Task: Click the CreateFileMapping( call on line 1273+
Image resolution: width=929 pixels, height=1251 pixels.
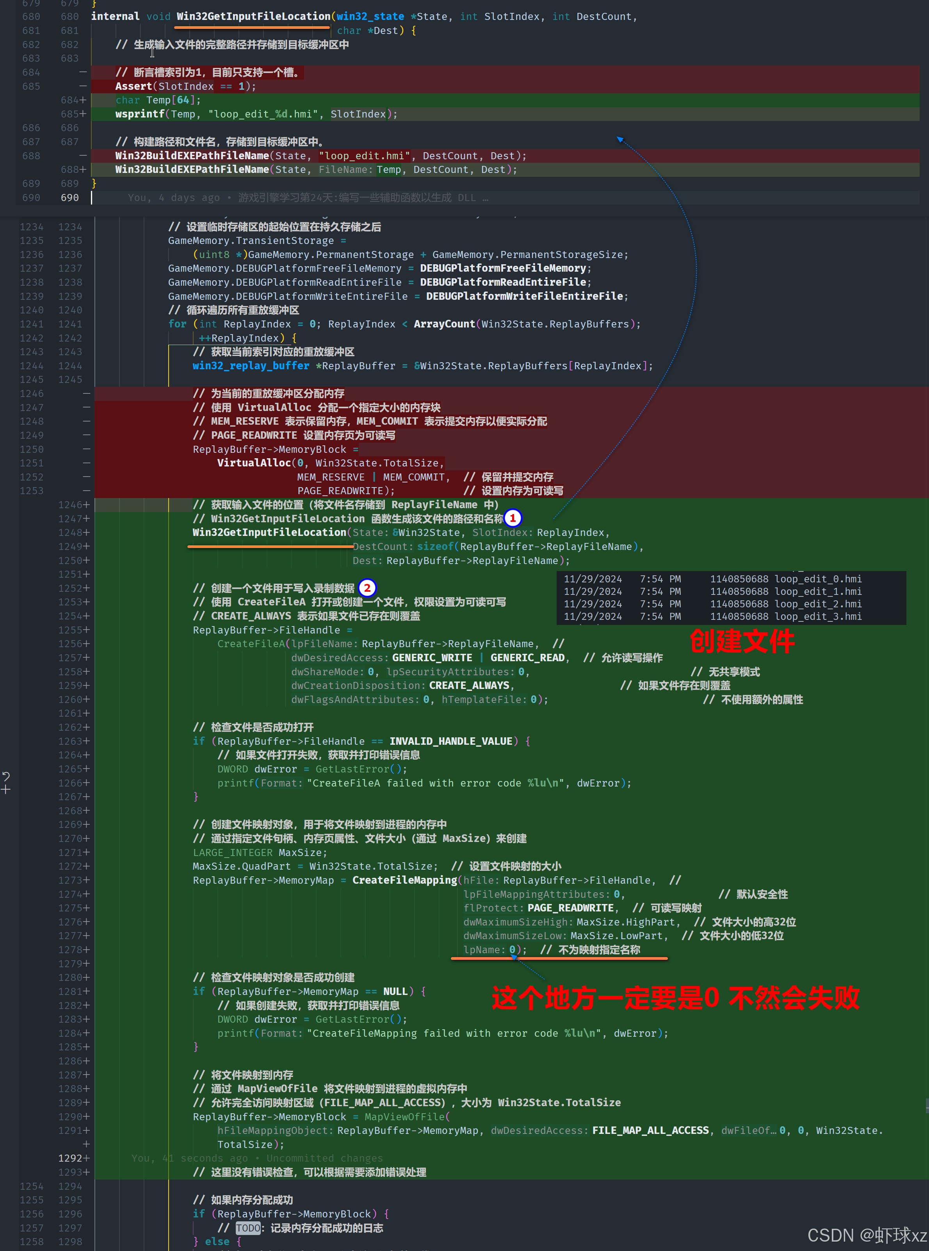Action: 407,880
